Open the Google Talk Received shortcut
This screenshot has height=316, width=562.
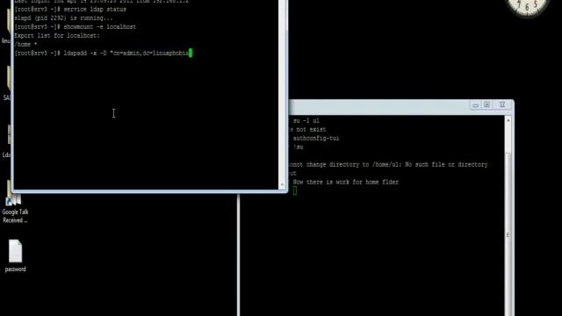point(15,210)
